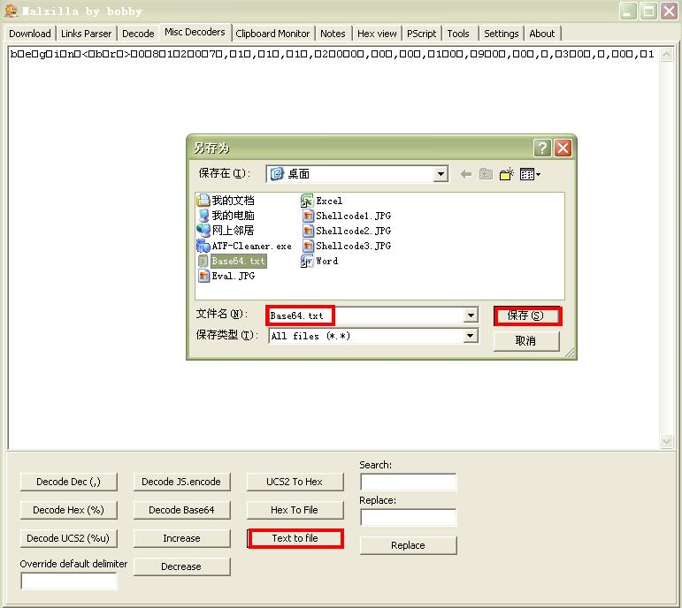
Task: Select the Shellcode1.JPG file
Action: click(347, 216)
